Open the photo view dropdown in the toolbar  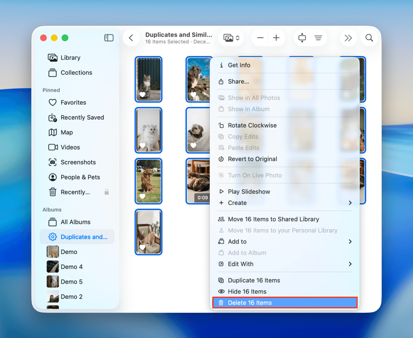point(231,38)
